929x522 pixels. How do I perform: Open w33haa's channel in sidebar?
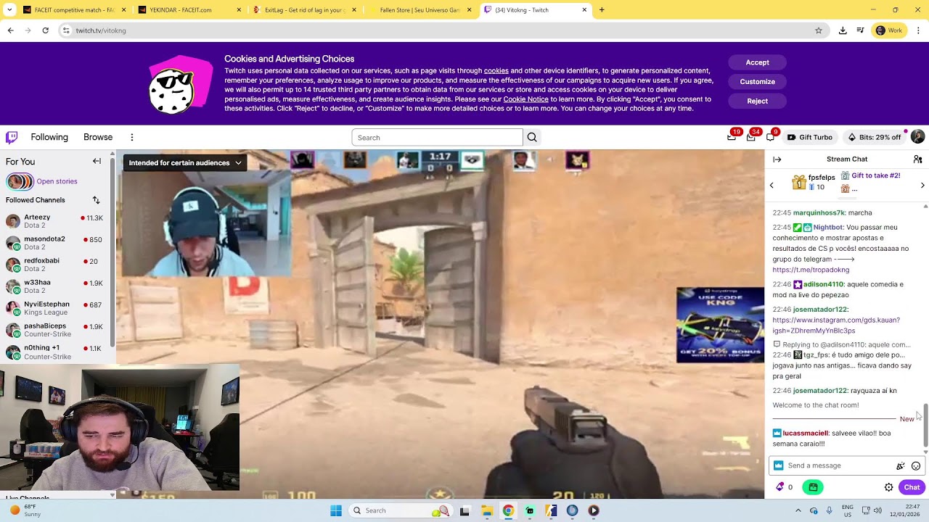click(55, 286)
